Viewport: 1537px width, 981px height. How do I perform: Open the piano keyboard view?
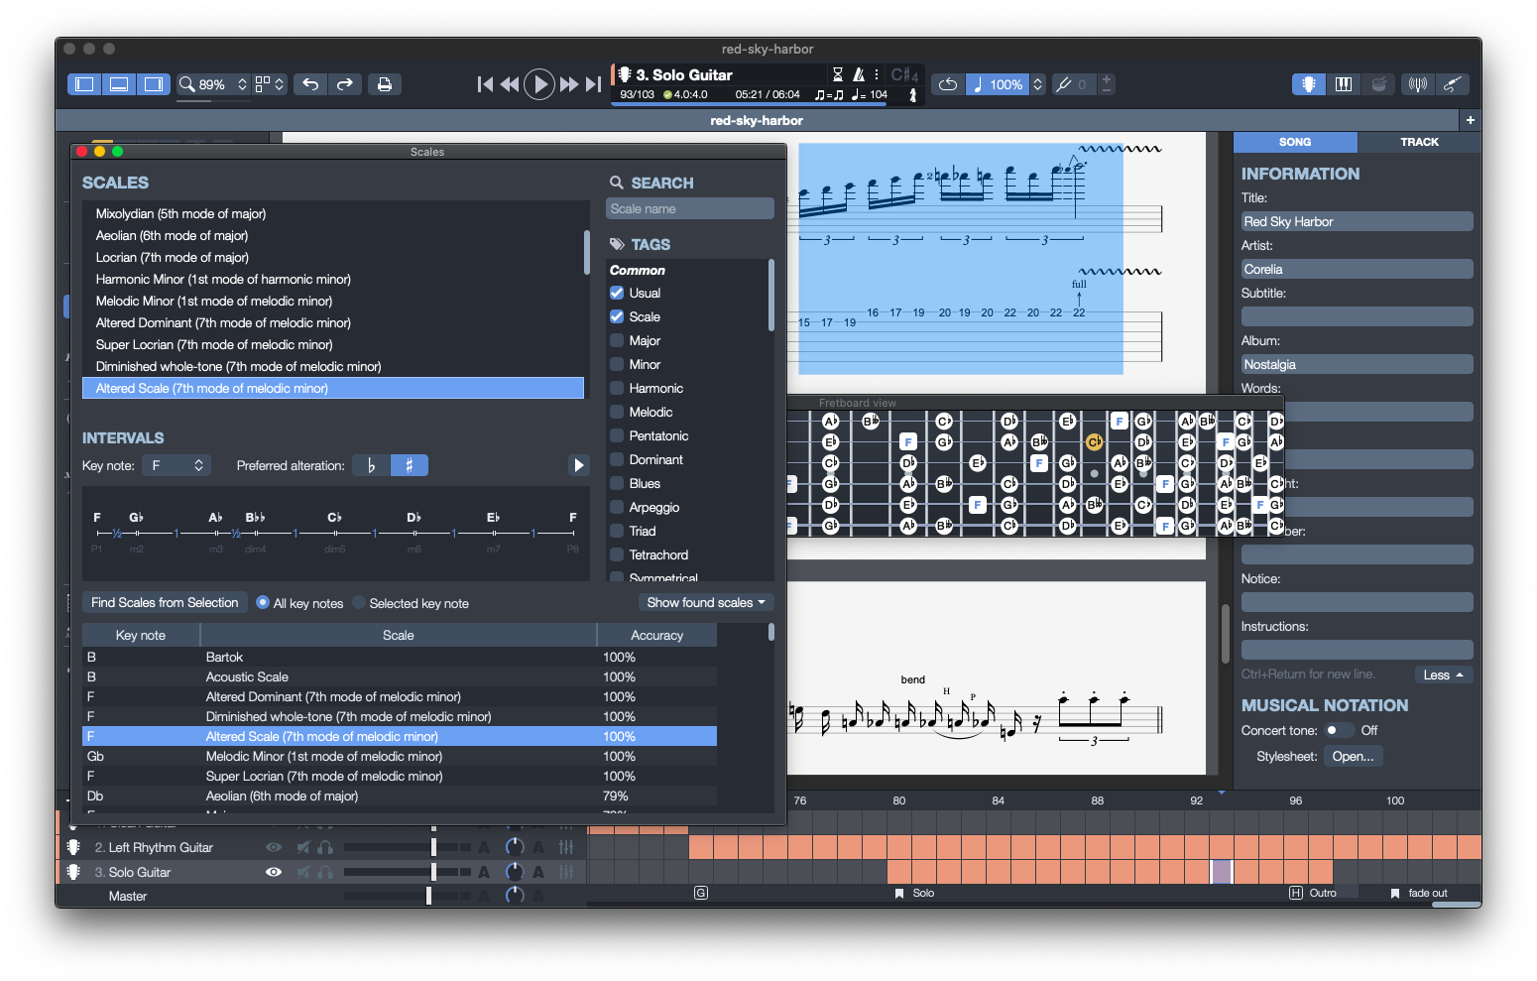[x=1344, y=84]
